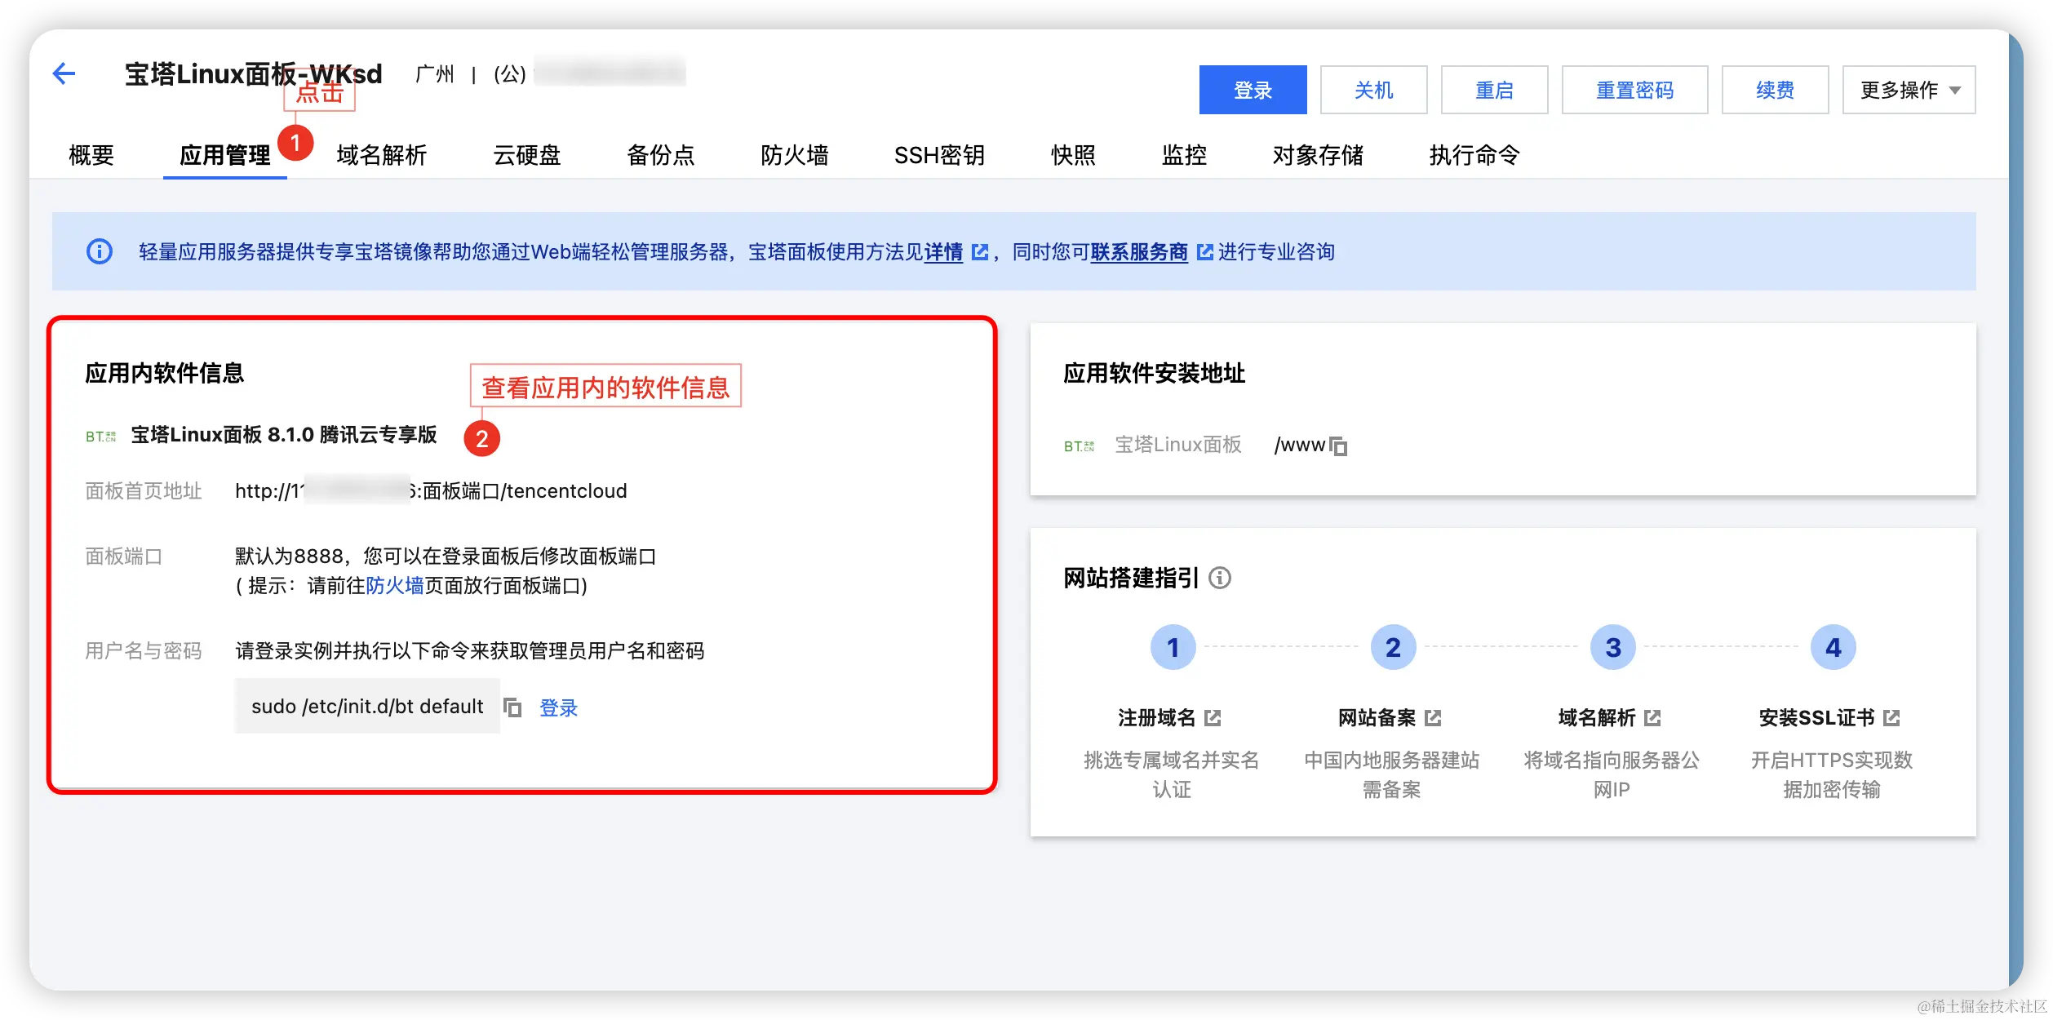
Task: Open external link icon next to 网站备案
Action: [x=1433, y=718]
